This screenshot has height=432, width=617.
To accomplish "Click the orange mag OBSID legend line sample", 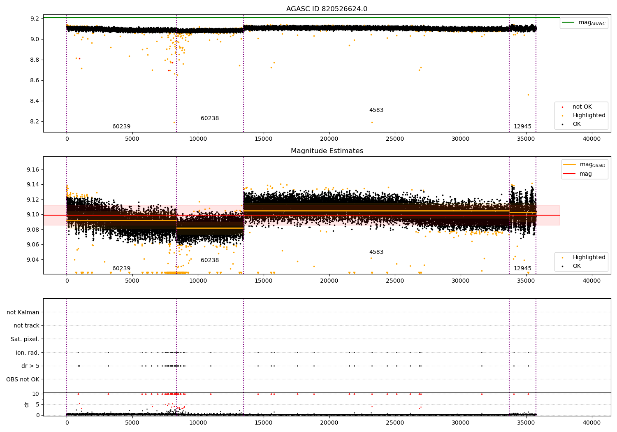I will tap(570, 164).
